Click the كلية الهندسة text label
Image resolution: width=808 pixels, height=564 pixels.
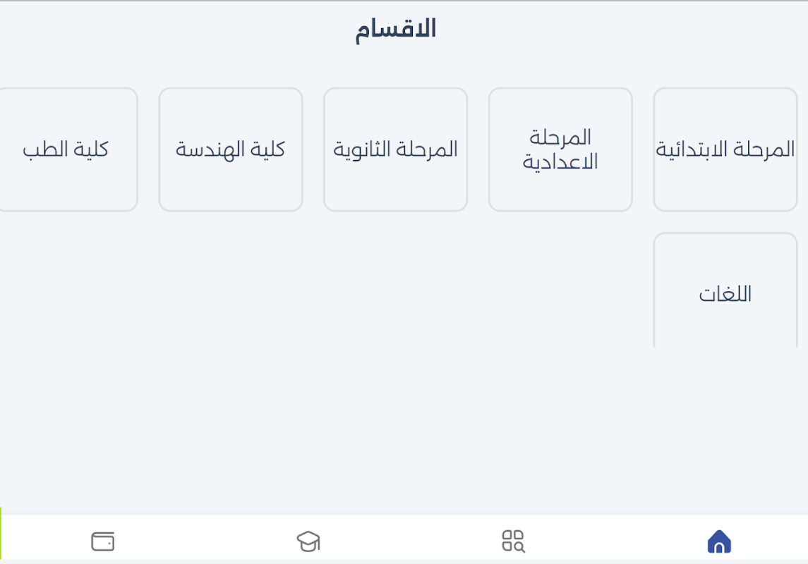click(230, 149)
